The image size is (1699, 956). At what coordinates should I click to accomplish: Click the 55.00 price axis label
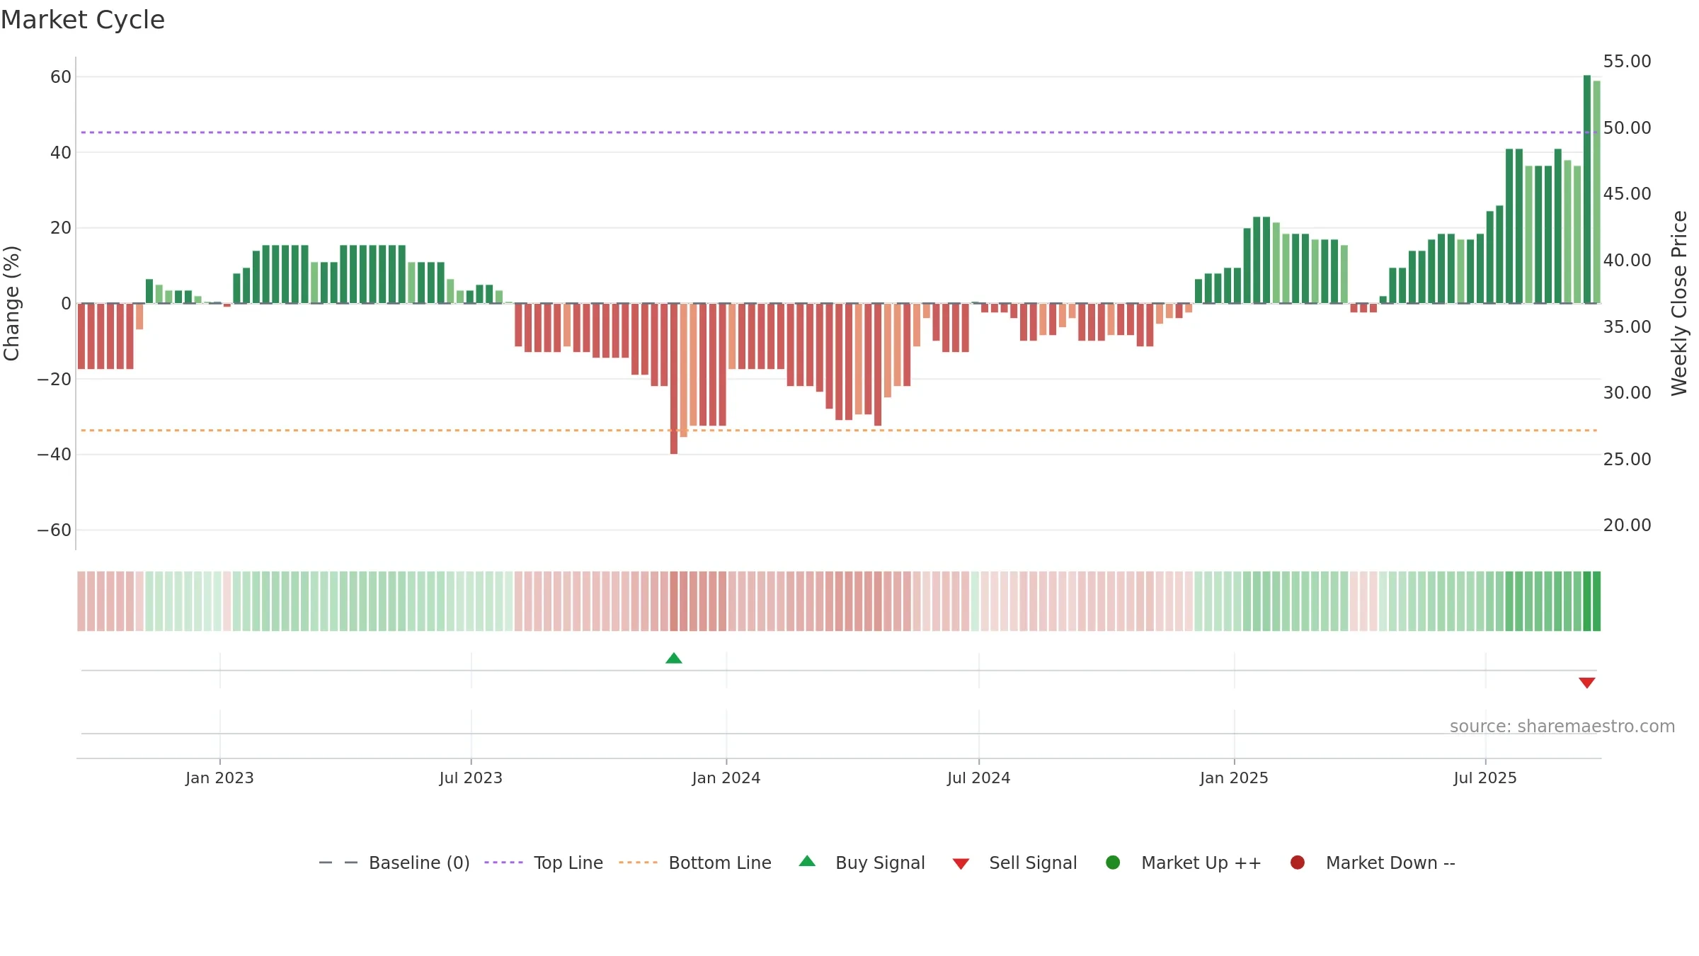(x=1627, y=62)
